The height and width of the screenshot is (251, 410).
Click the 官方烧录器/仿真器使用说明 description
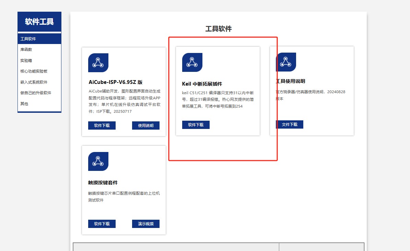tap(311, 95)
